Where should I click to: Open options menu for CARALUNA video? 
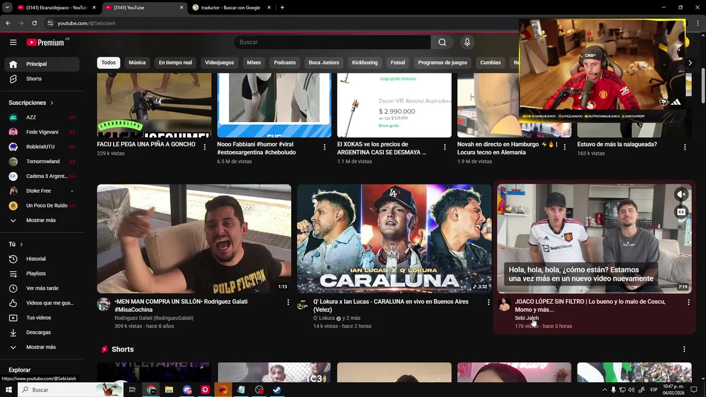click(488, 302)
